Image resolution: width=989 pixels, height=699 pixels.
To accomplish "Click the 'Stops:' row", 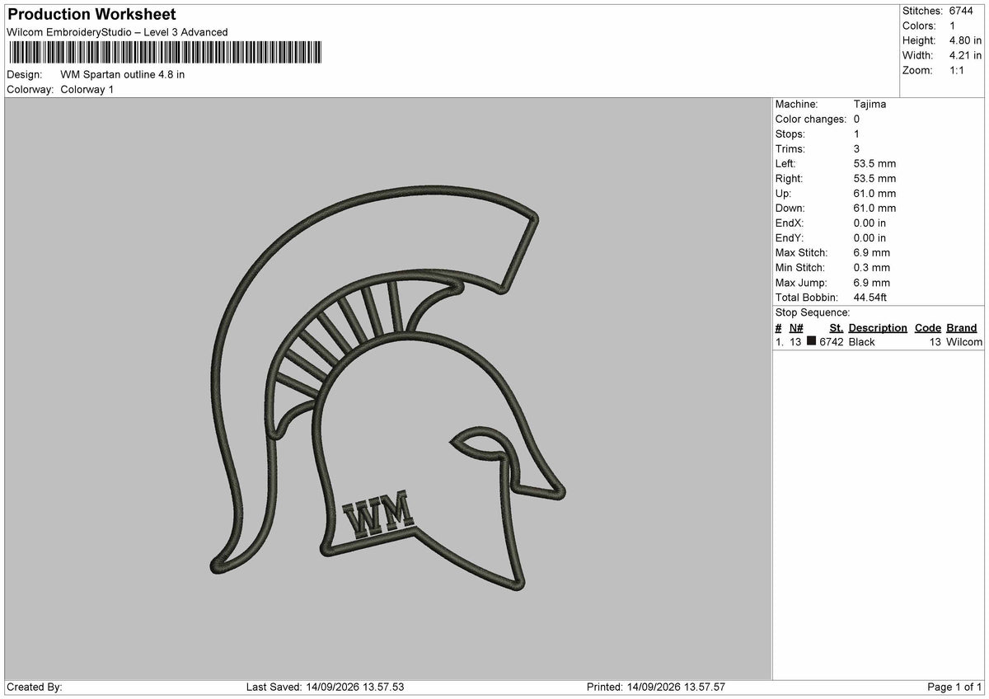I will click(877, 134).
